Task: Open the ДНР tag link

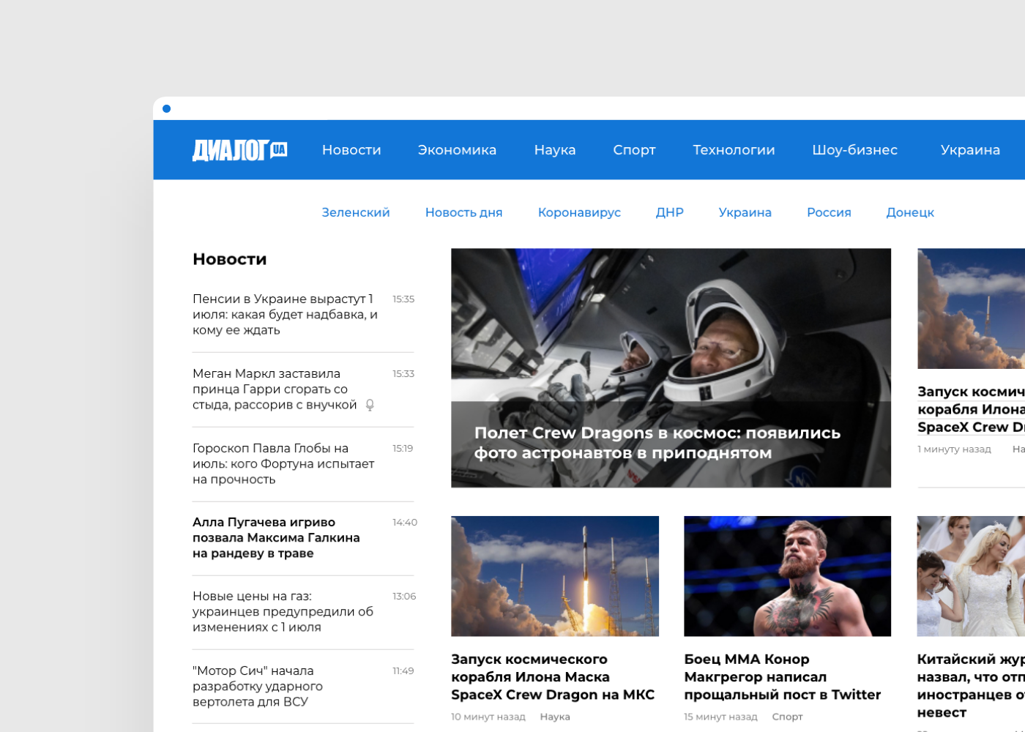Action: (669, 212)
